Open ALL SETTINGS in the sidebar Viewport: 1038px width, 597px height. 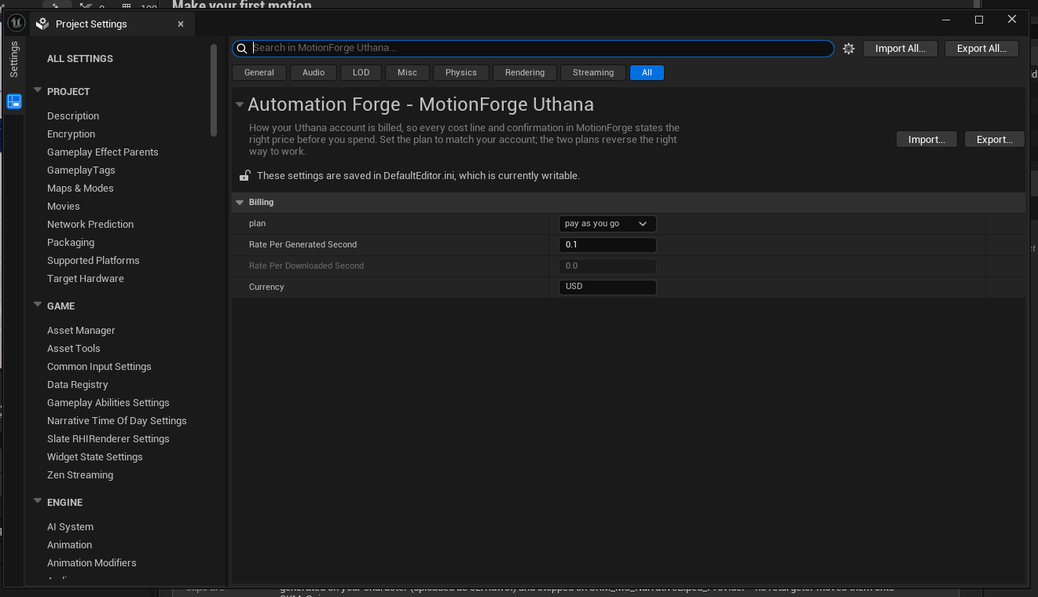point(80,59)
